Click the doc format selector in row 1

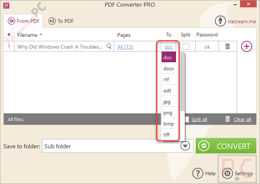tap(169, 47)
